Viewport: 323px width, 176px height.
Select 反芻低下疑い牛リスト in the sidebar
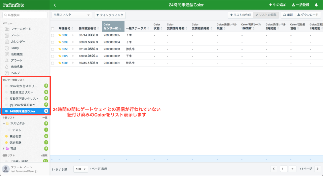pos(25,99)
